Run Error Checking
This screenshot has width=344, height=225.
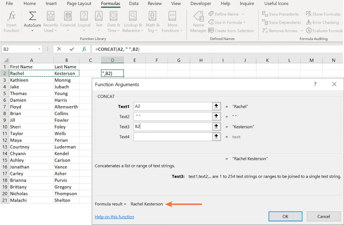322,22
